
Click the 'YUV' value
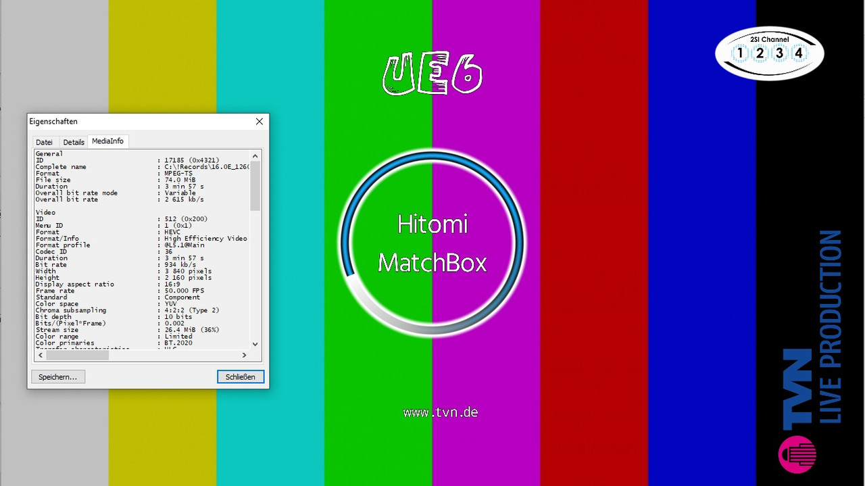pyautogui.click(x=170, y=304)
